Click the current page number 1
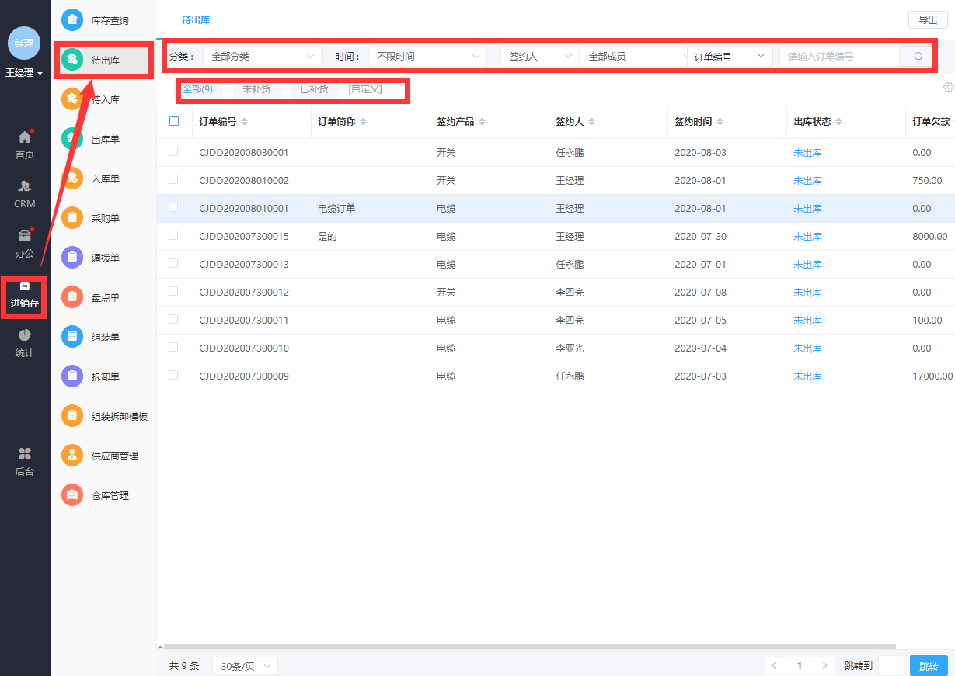This screenshot has width=955, height=676. 799,666
